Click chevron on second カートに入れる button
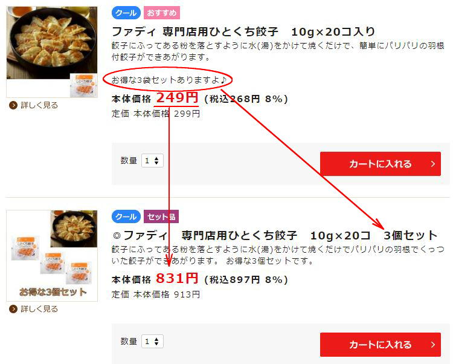 coord(433,345)
